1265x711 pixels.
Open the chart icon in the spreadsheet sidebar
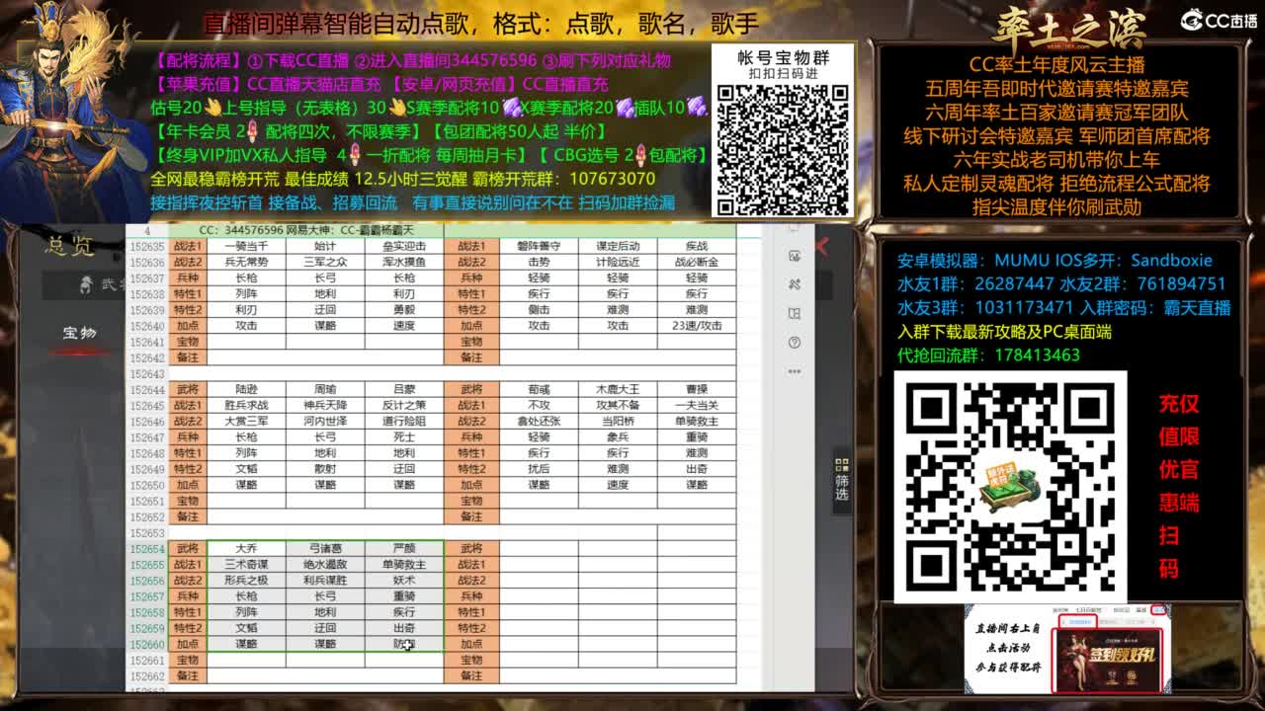click(x=794, y=256)
